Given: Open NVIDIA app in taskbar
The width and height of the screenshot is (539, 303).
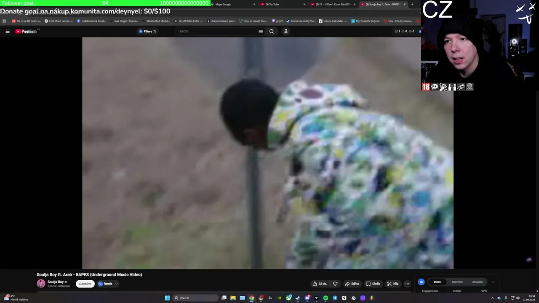Looking at the screenshot, I should point(279,298).
